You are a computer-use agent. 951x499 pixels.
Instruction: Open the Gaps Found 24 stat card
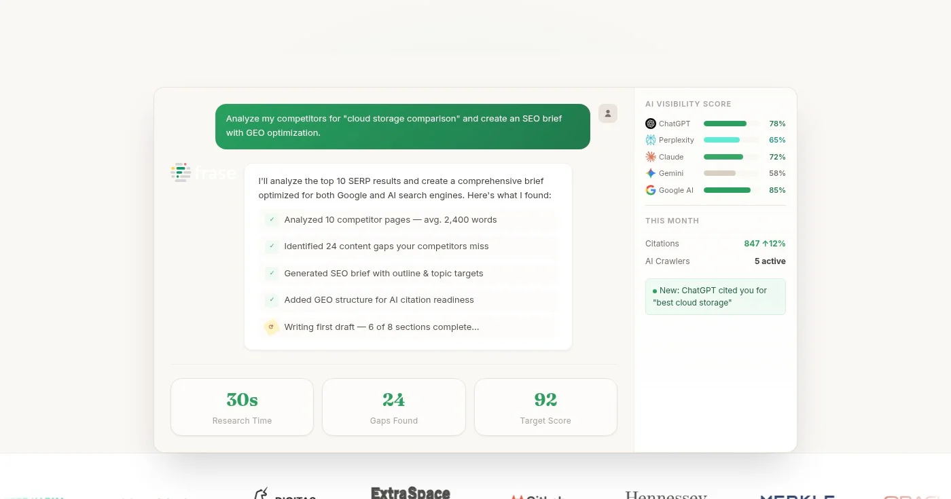(394, 407)
